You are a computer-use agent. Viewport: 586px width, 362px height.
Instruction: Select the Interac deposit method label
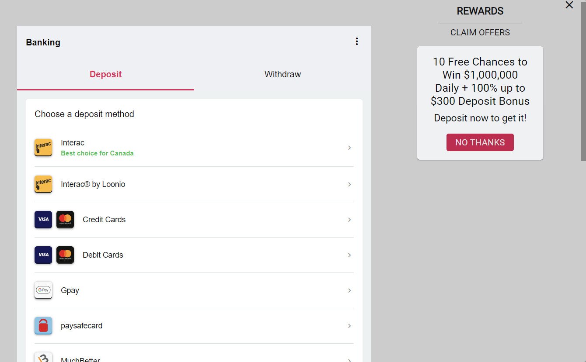73,143
